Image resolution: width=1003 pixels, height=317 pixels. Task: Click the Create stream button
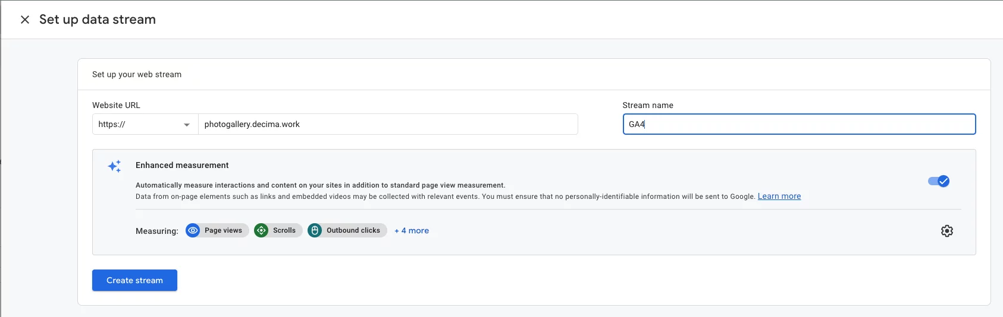tap(134, 280)
